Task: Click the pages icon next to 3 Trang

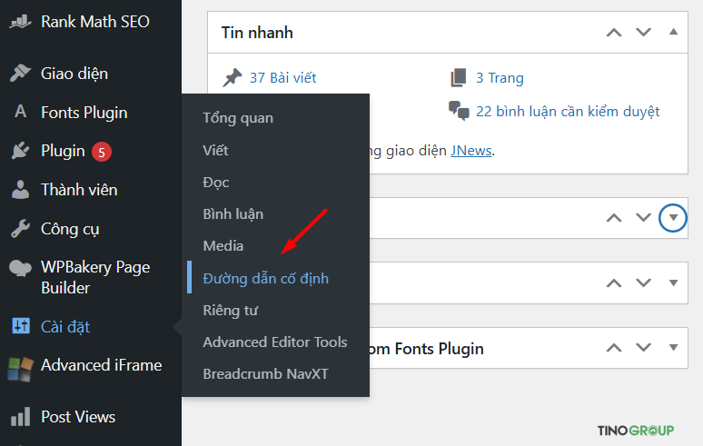Action: pyautogui.click(x=458, y=77)
